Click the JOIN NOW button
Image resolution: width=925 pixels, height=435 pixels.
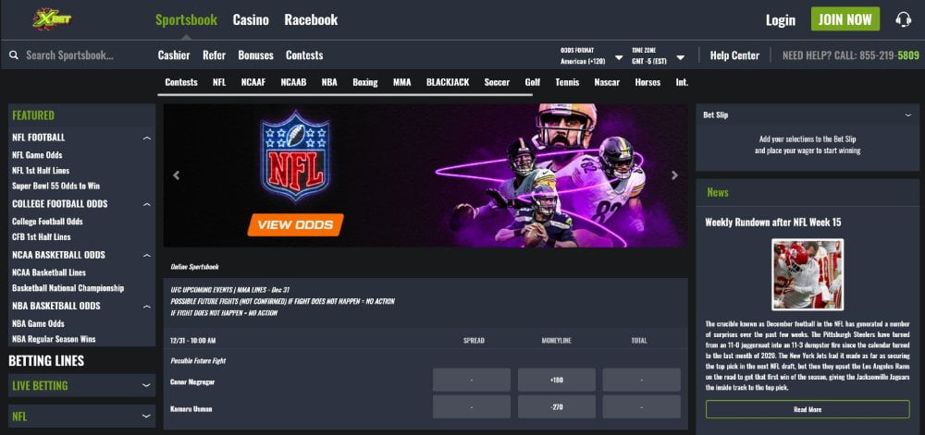(x=845, y=19)
